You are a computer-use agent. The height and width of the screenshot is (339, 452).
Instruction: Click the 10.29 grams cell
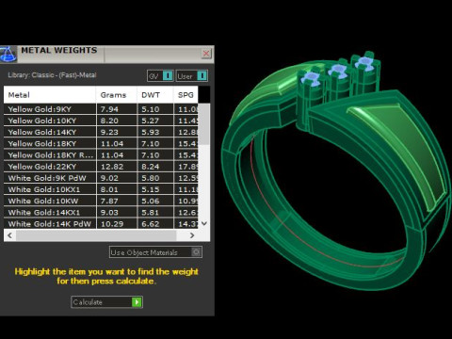pos(117,223)
